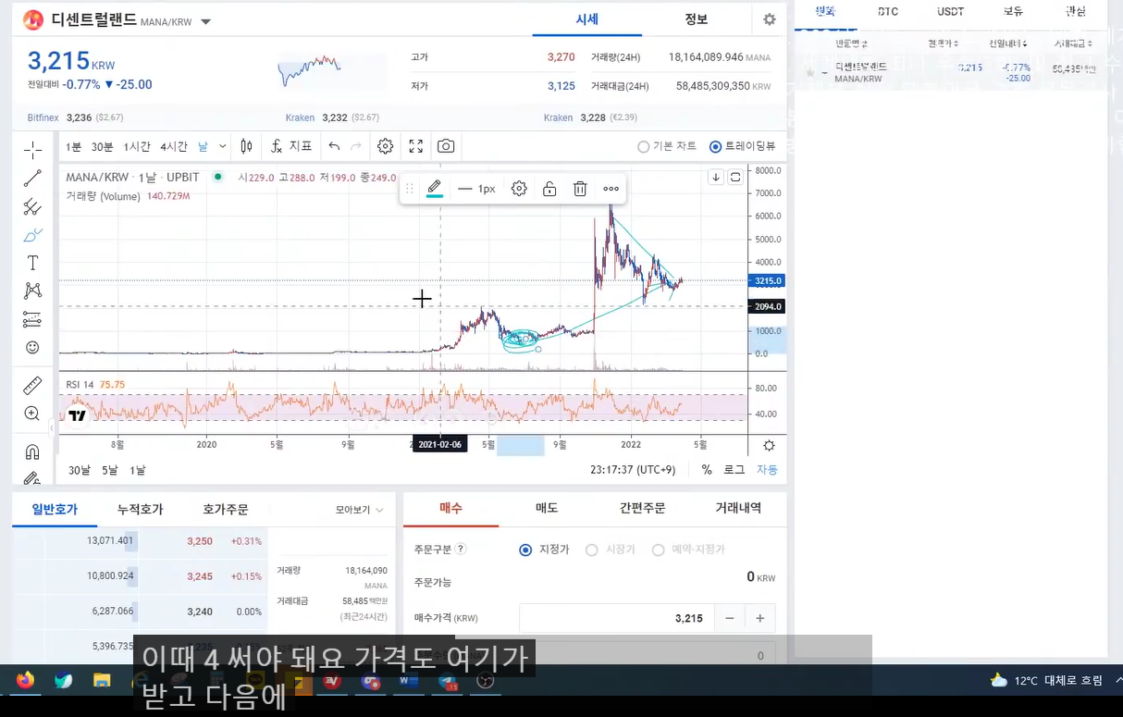Open the 일반호가 tab

coord(55,510)
